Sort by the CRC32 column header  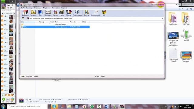84,22
